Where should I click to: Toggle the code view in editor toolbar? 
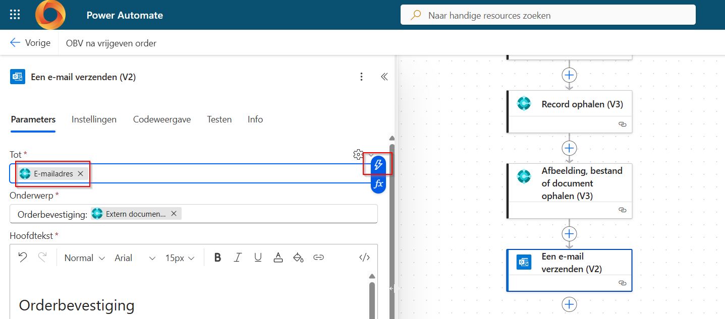(364, 258)
